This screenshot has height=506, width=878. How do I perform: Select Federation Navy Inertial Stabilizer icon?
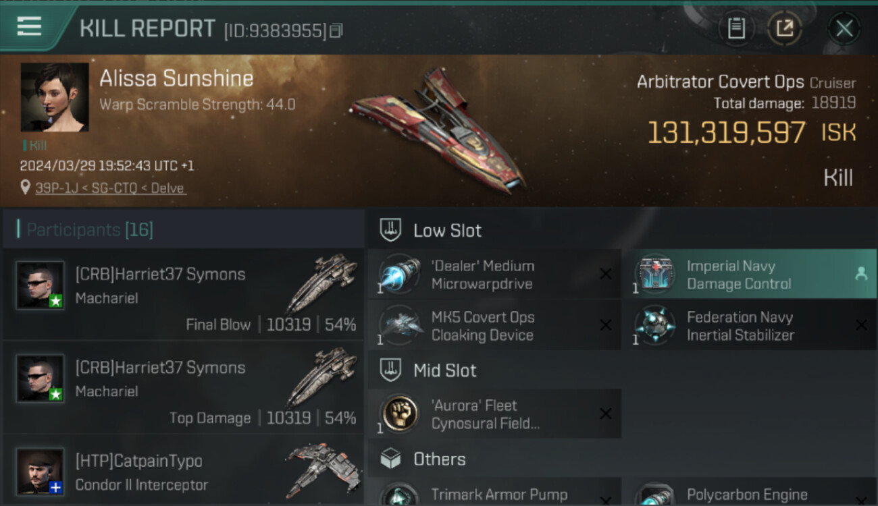(x=655, y=325)
